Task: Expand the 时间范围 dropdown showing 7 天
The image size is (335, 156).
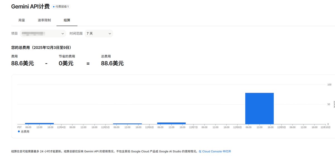Action: click(x=99, y=34)
